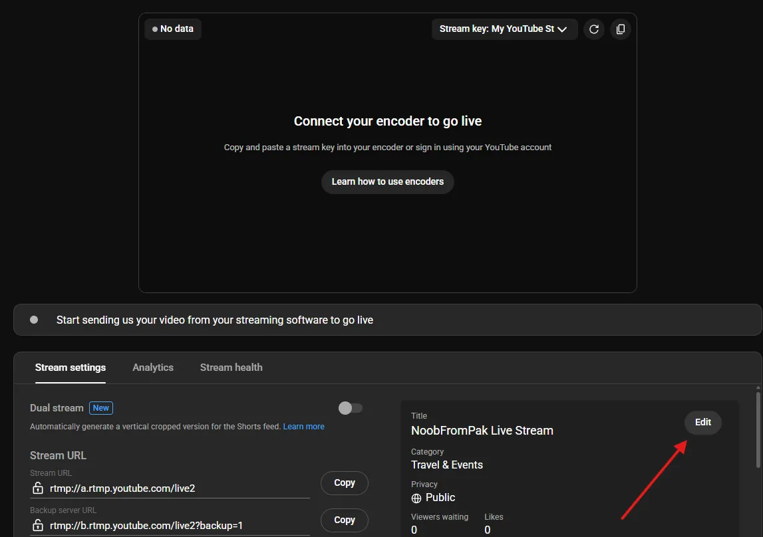Open the Learn more link about Shorts feed
The height and width of the screenshot is (537, 763).
[303, 426]
